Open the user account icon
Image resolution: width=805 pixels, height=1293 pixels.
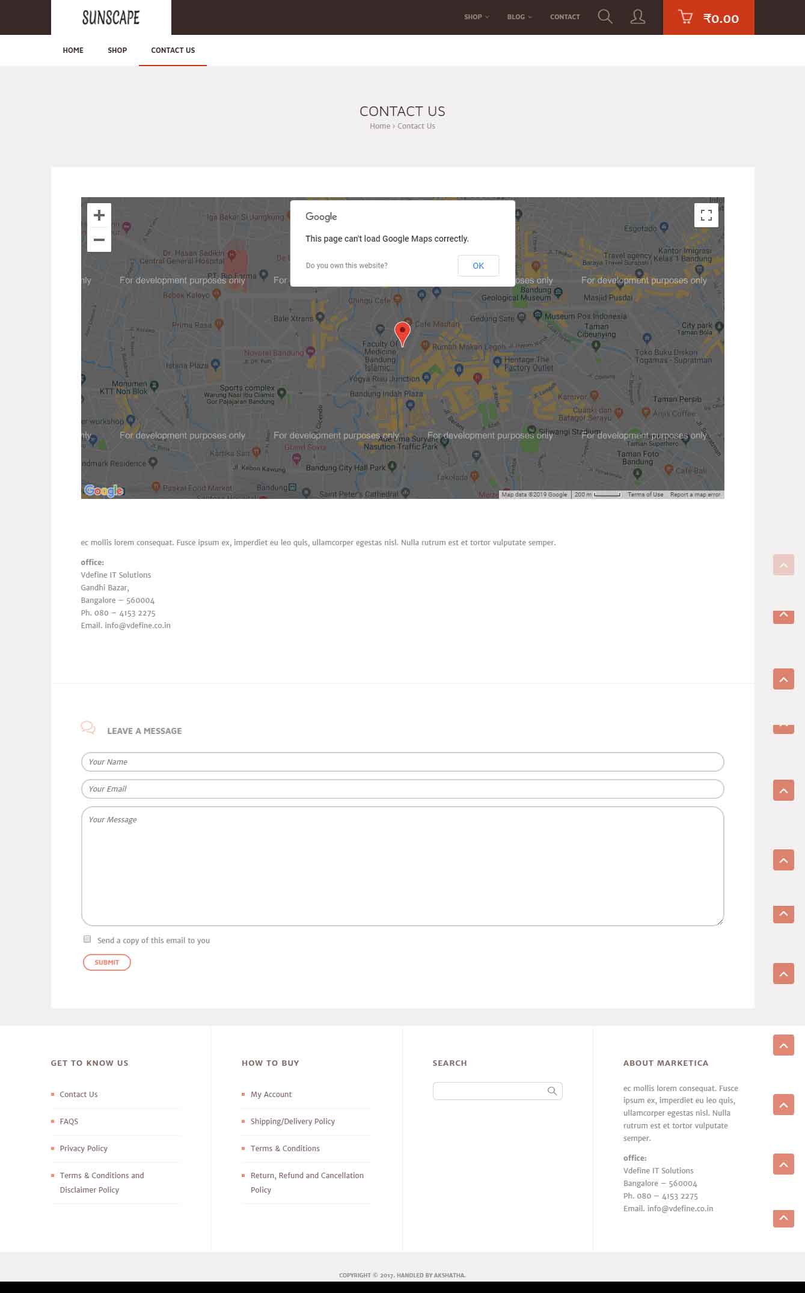pos(637,17)
